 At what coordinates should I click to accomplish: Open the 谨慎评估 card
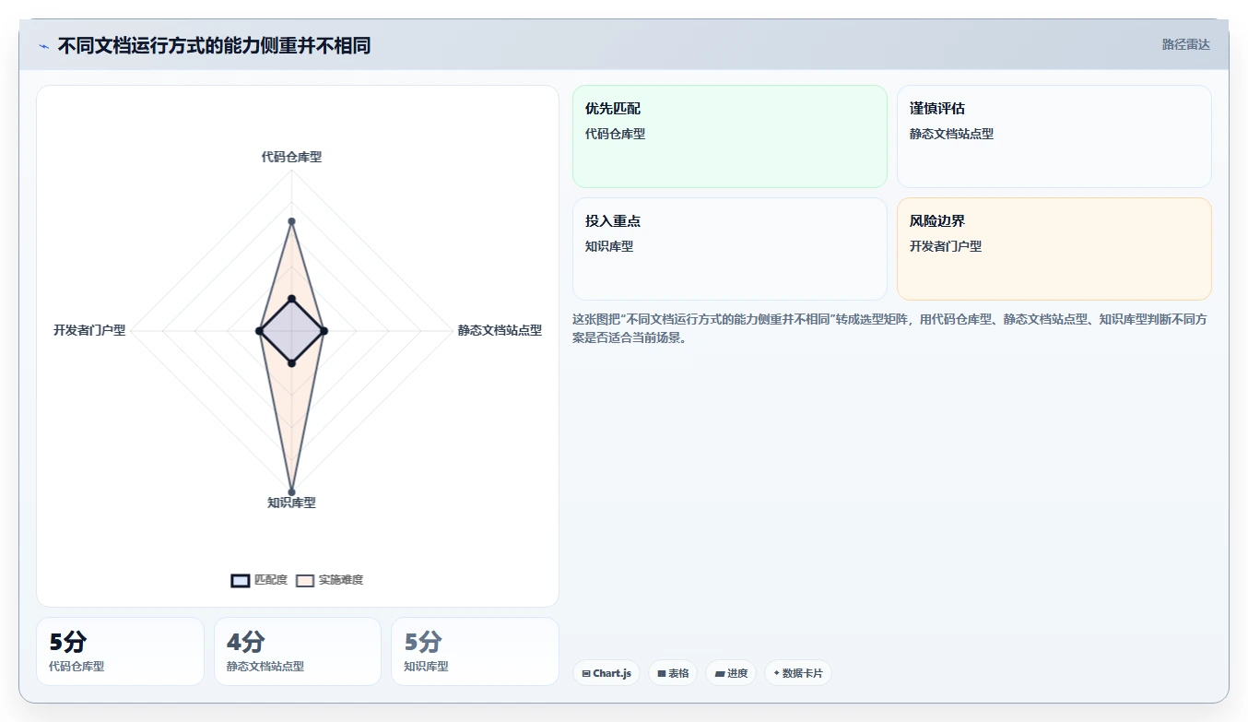pos(1054,136)
